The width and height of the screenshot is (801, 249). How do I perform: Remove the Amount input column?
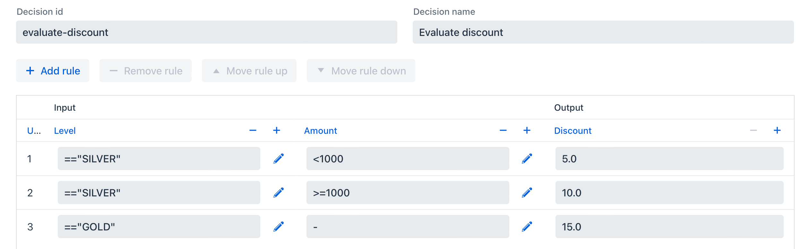point(503,131)
